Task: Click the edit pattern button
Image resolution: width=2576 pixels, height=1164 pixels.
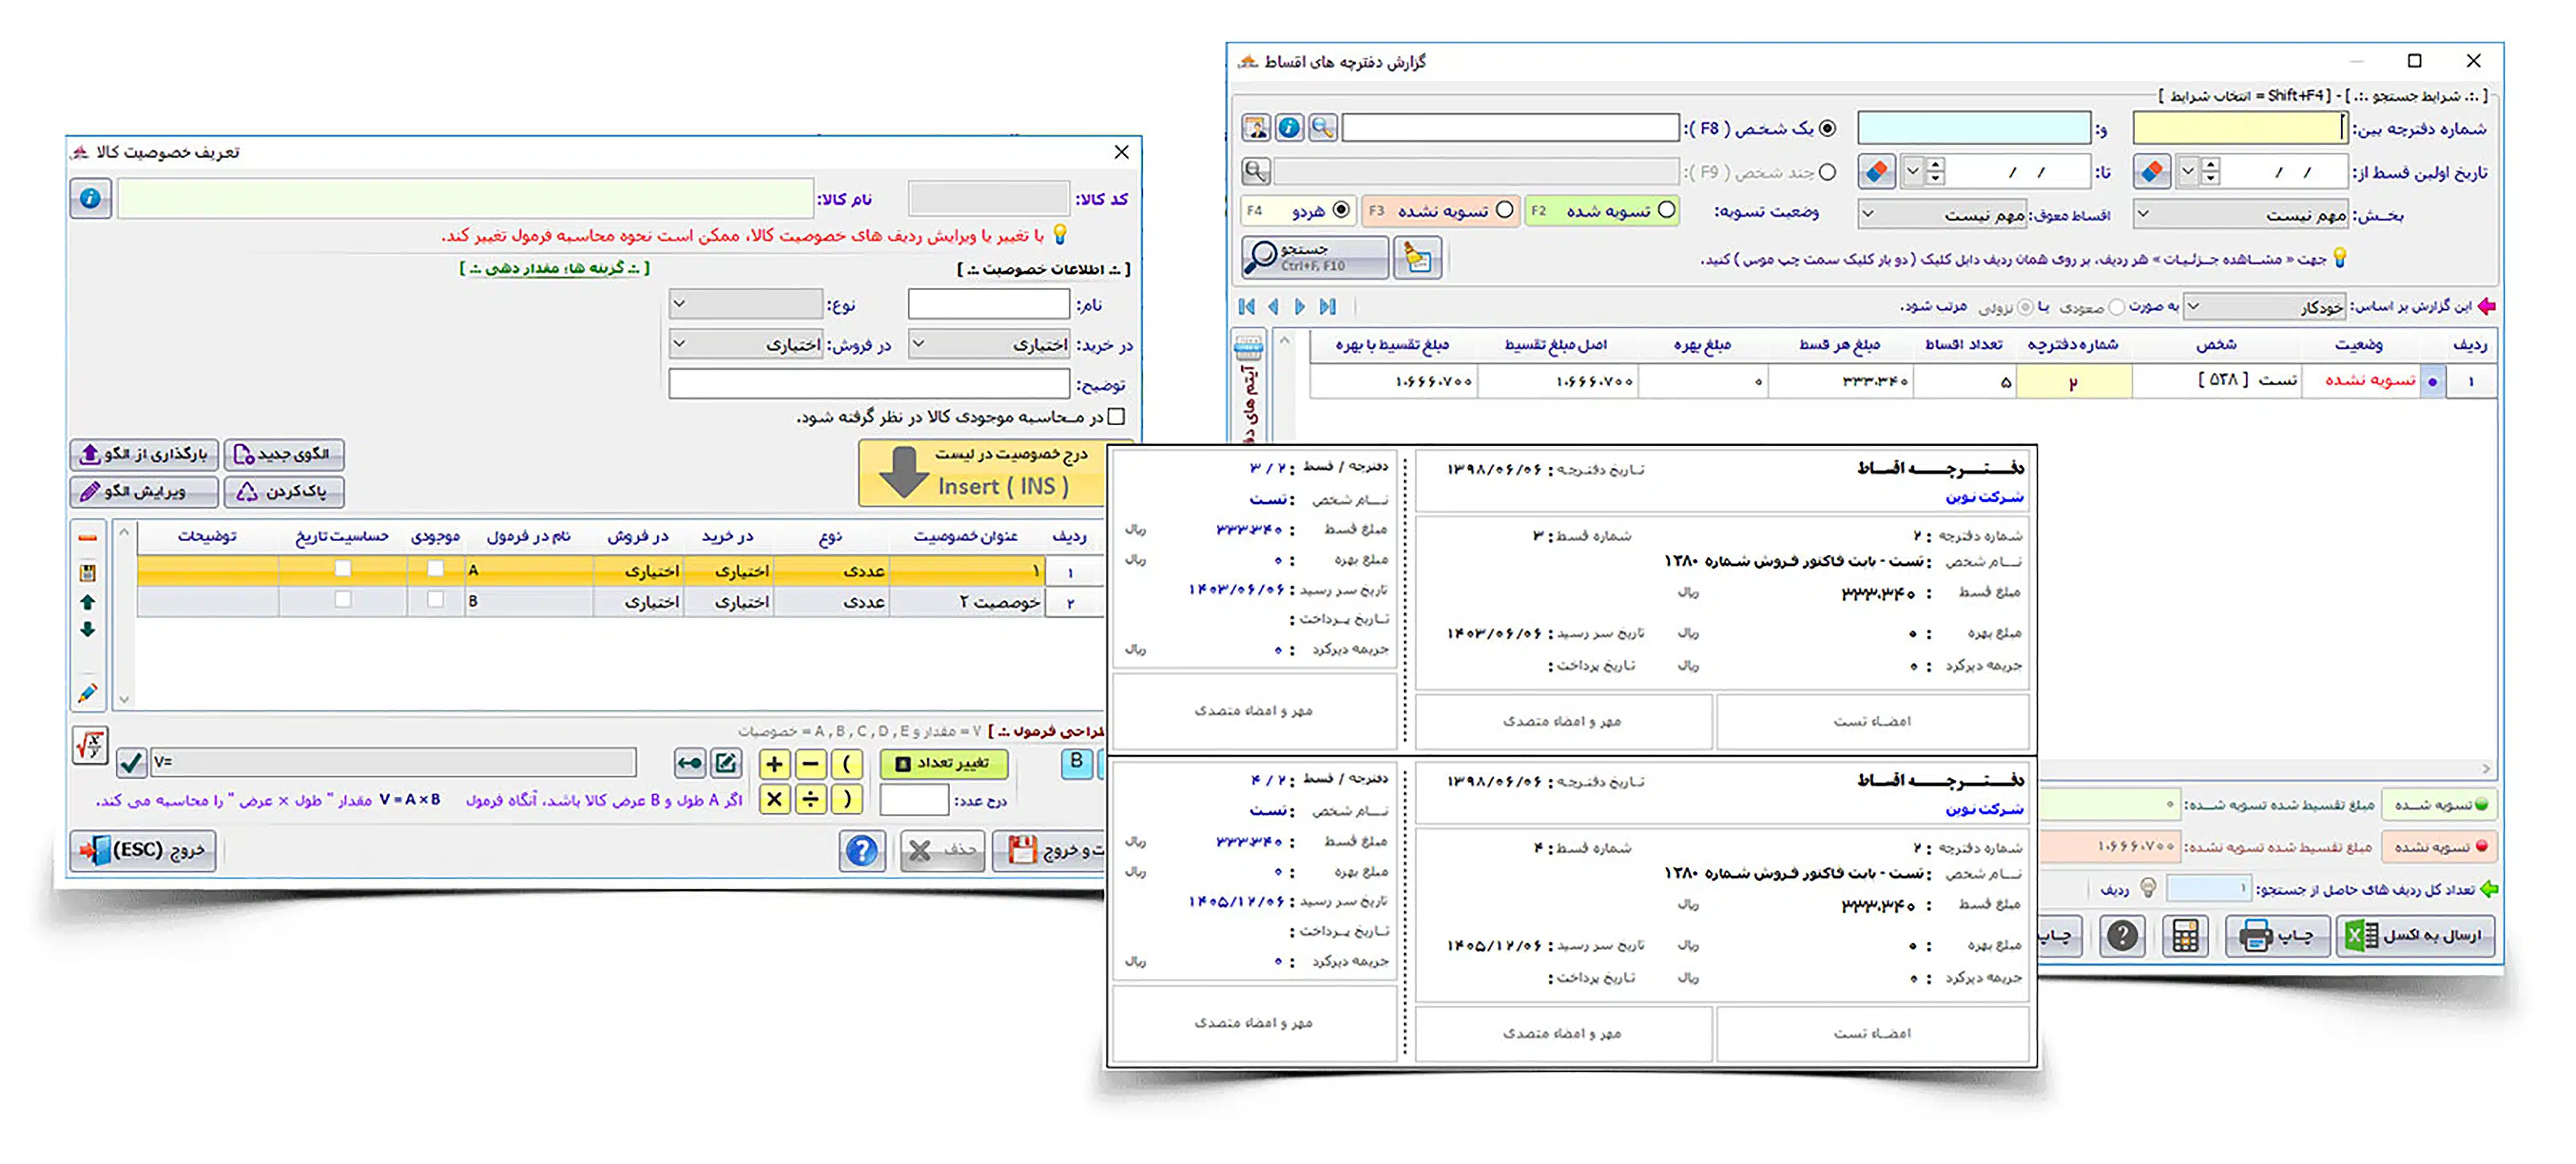Action: [x=145, y=491]
